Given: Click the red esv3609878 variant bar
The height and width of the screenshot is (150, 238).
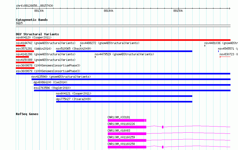Looking at the screenshot, I should [25, 68].
